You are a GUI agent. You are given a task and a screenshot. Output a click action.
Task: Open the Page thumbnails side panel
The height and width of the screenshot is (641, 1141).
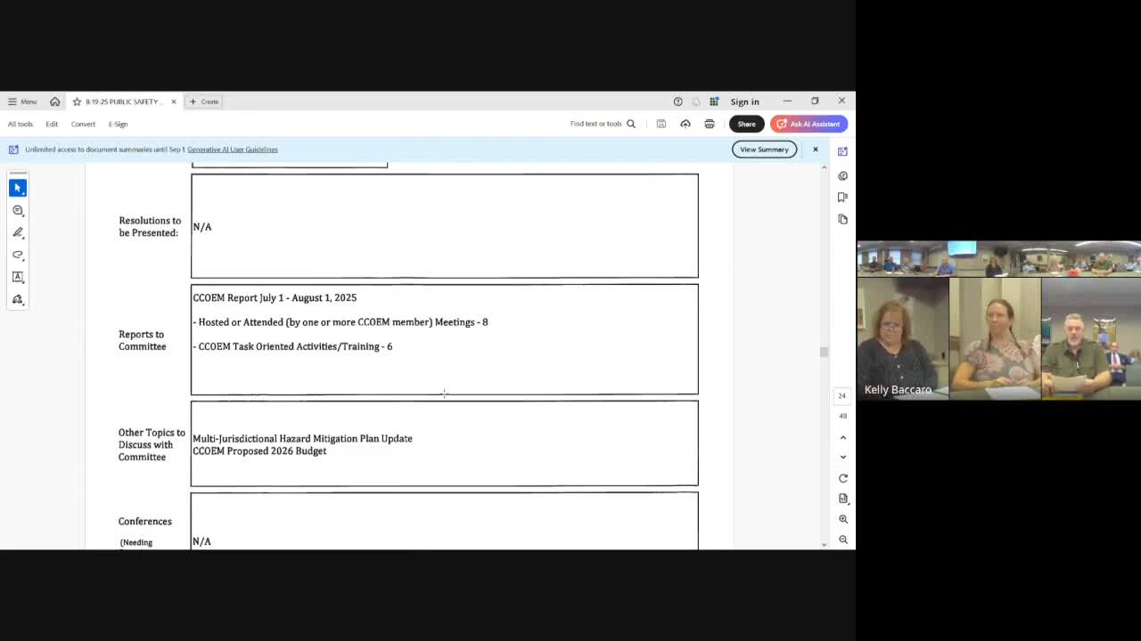coord(842,219)
